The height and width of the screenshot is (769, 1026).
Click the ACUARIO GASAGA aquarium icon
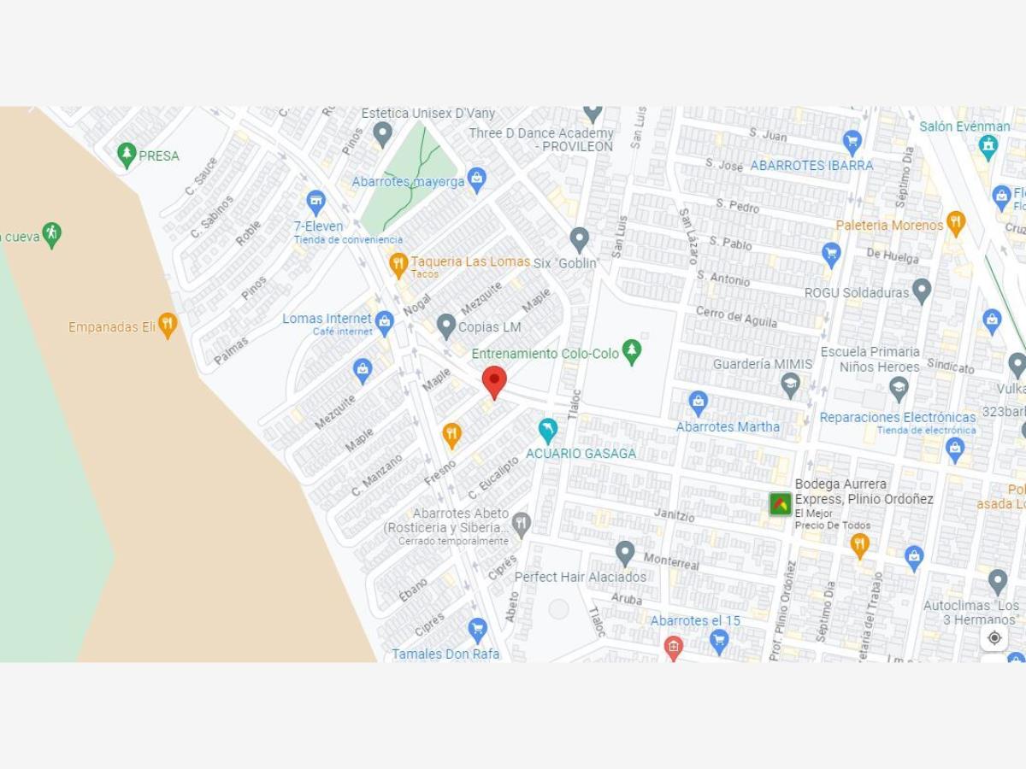click(547, 431)
